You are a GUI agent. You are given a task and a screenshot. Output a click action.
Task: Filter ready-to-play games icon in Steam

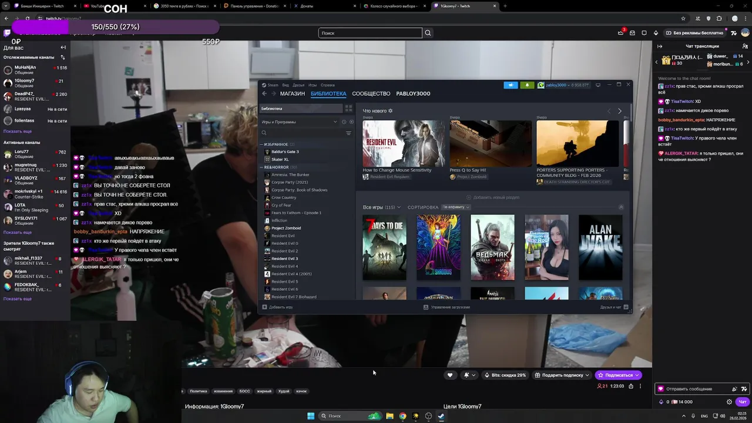click(351, 122)
